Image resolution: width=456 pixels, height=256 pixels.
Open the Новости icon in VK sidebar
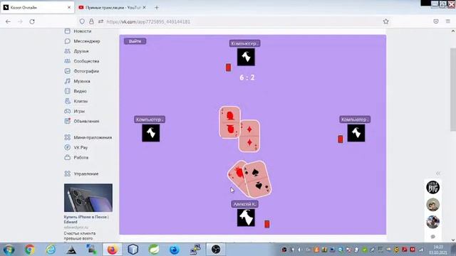[68, 31]
